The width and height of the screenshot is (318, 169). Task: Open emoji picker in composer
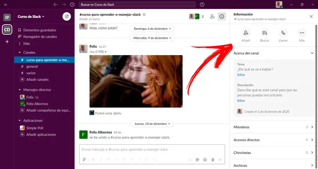tap(205, 160)
